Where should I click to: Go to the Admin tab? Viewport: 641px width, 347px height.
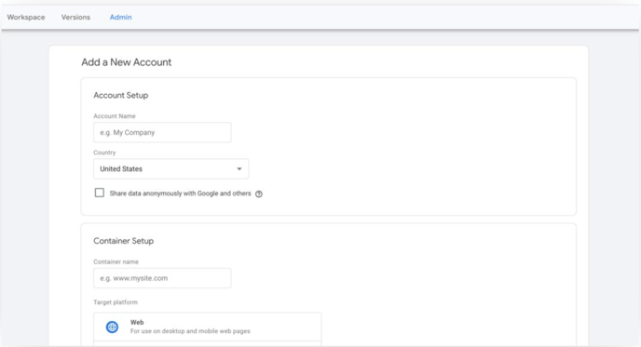[x=120, y=17]
